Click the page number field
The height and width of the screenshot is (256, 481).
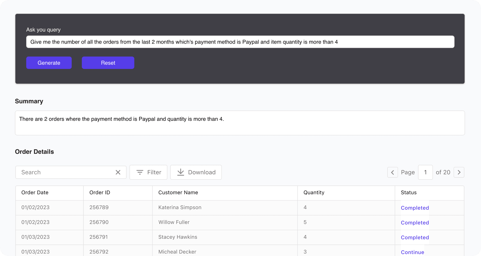425,172
